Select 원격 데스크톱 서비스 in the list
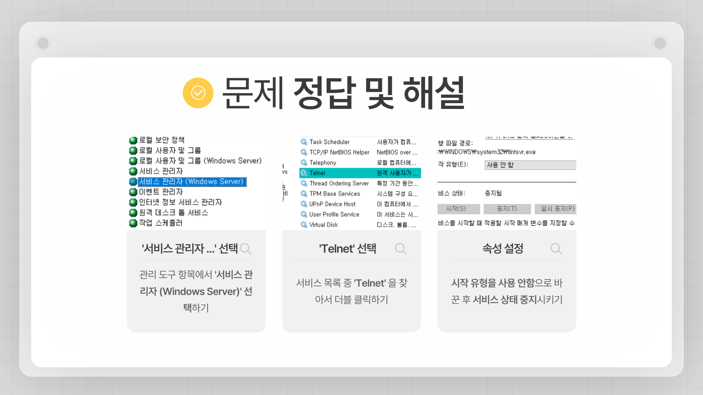Image resolution: width=703 pixels, height=395 pixels. (173, 212)
